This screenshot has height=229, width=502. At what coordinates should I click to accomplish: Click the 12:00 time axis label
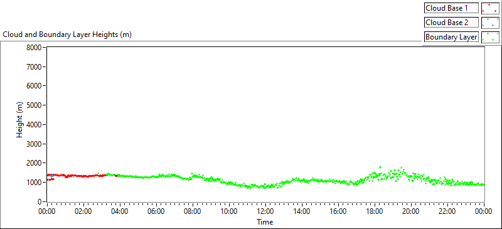click(x=265, y=211)
